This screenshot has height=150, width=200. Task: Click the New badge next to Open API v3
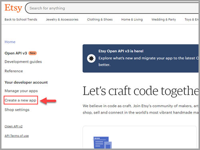coord(32,53)
